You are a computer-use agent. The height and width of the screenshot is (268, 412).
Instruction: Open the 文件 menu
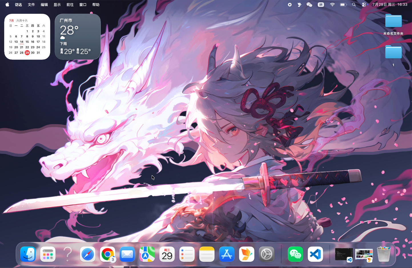click(x=31, y=5)
